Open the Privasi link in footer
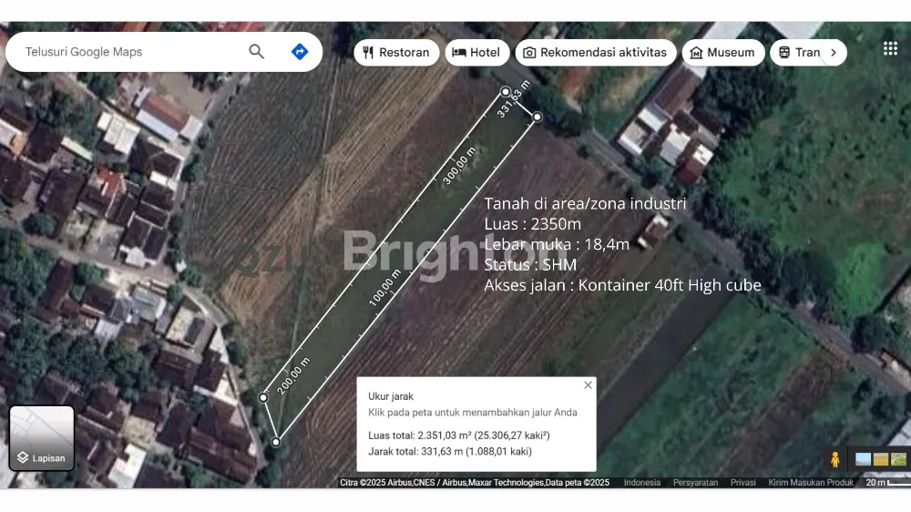Viewport: 911px width, 512px height. coord(742,483)
